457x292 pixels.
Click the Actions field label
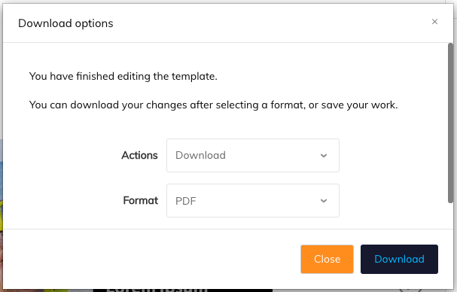point(139,155)
